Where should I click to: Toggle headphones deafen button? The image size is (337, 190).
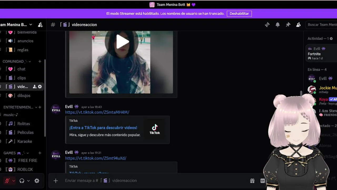22,181
